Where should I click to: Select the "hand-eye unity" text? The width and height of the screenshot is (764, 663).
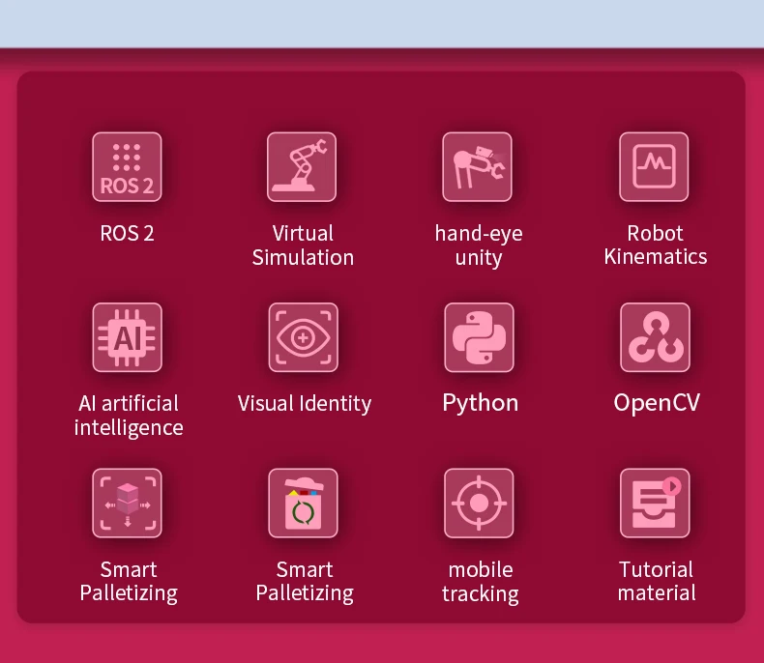pyautogui.click(x=479, y=245)
